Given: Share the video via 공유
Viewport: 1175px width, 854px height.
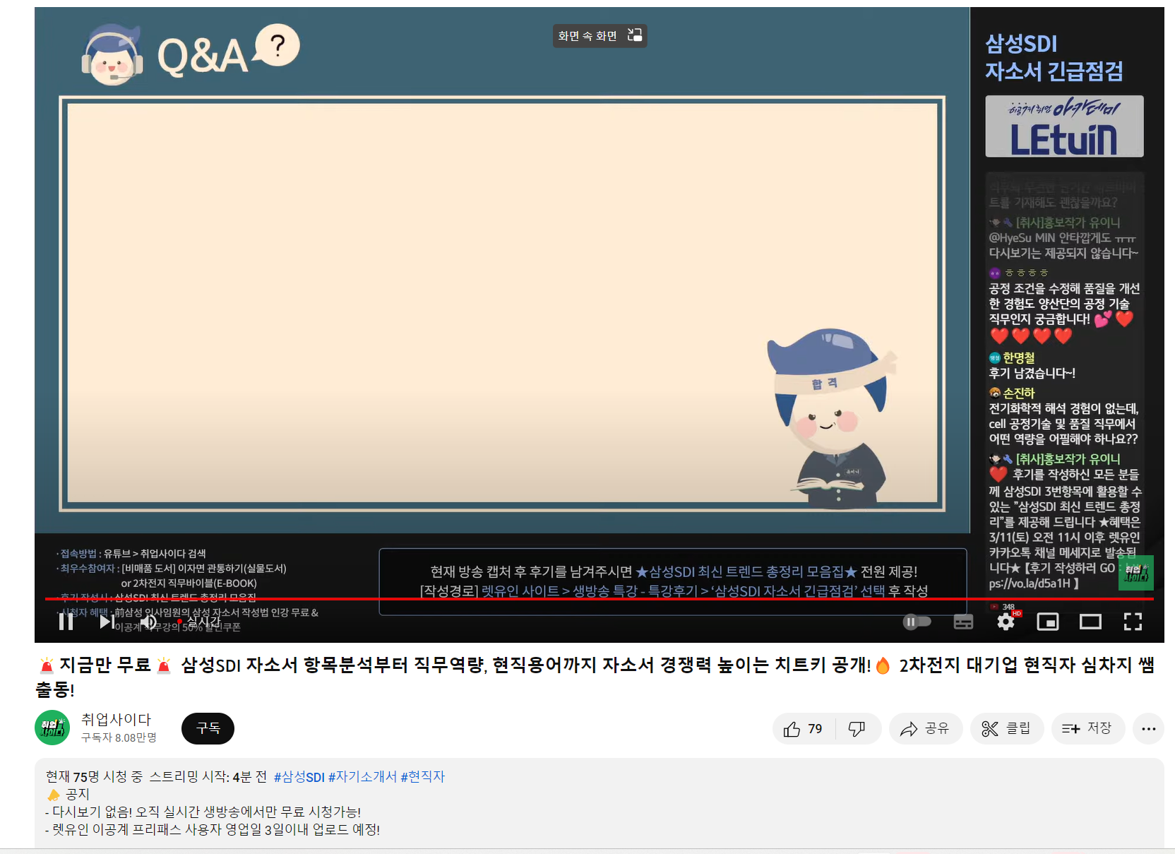Looking at the screenshot, I should [x=925, y=729].
